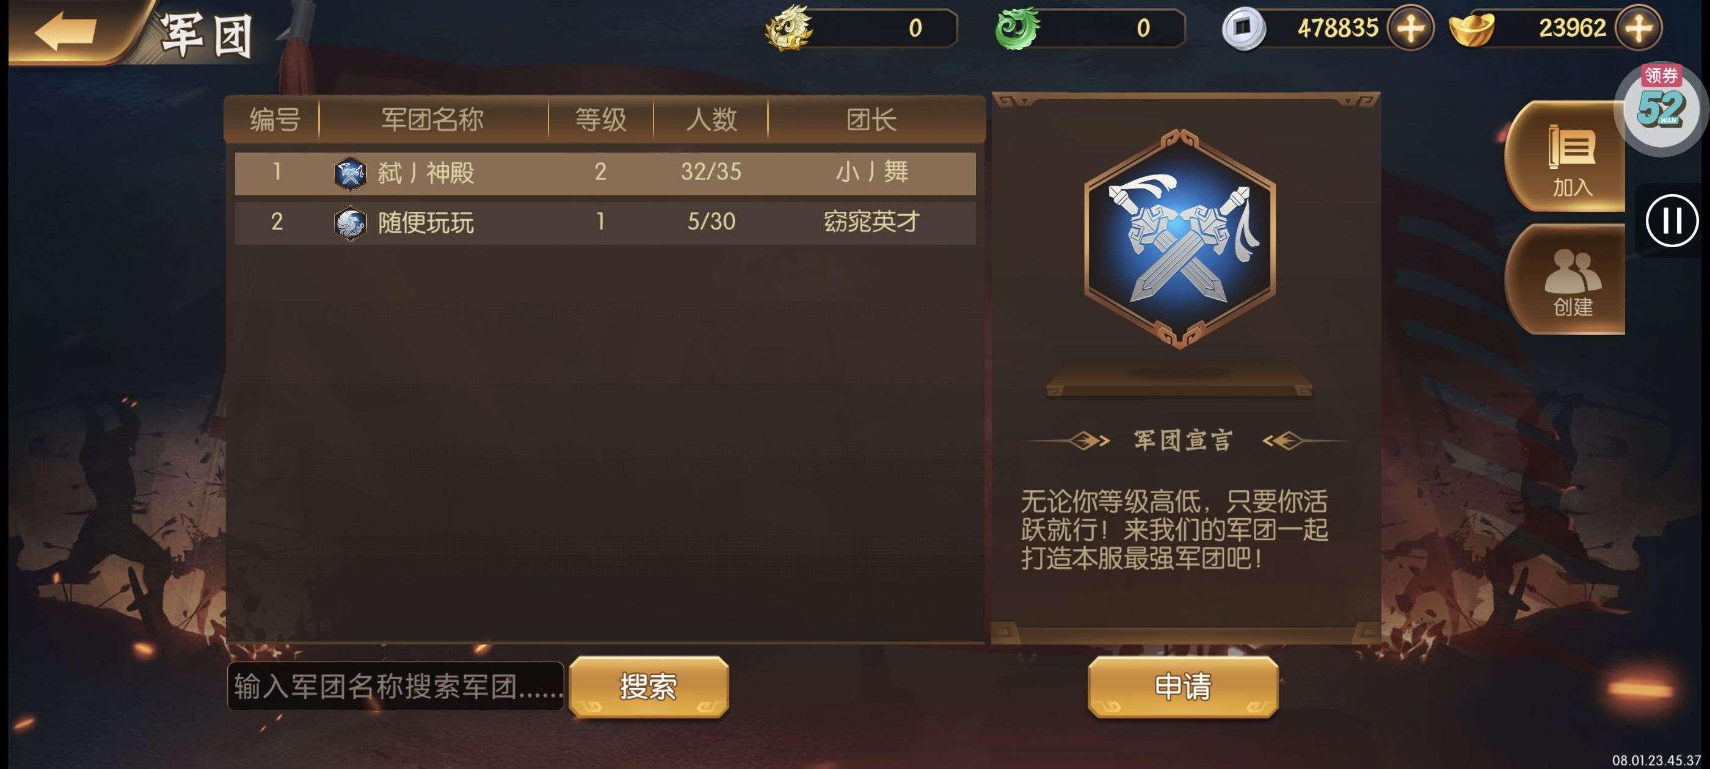Pause with the floating pause button
This screenshot has width=1710, height=769.
[x=1672, y=220]
